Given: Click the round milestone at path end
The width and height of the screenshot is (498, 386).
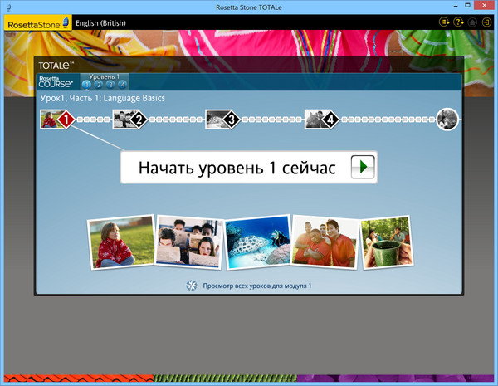Looking at the screenshot, I should click(x=447, y=120).
